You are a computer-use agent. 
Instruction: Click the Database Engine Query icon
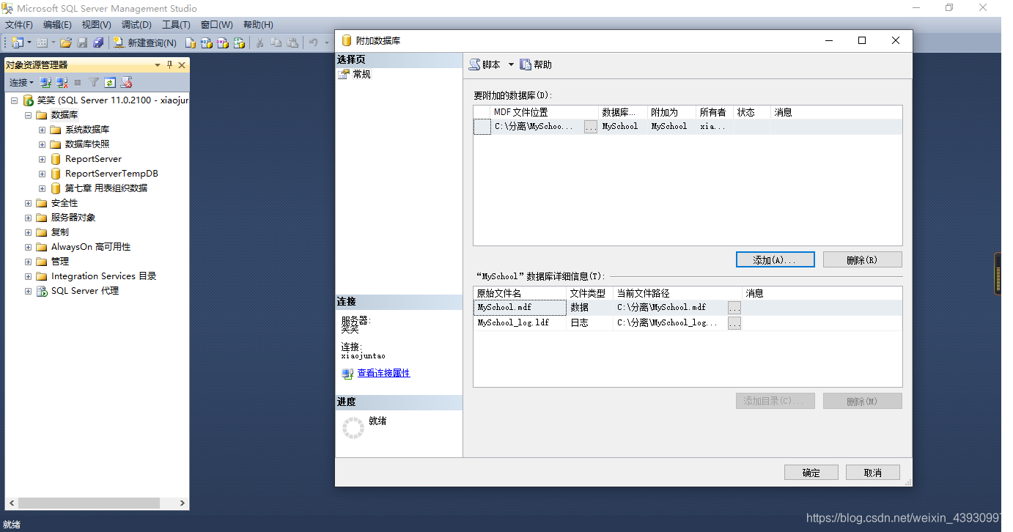(191, 43)
